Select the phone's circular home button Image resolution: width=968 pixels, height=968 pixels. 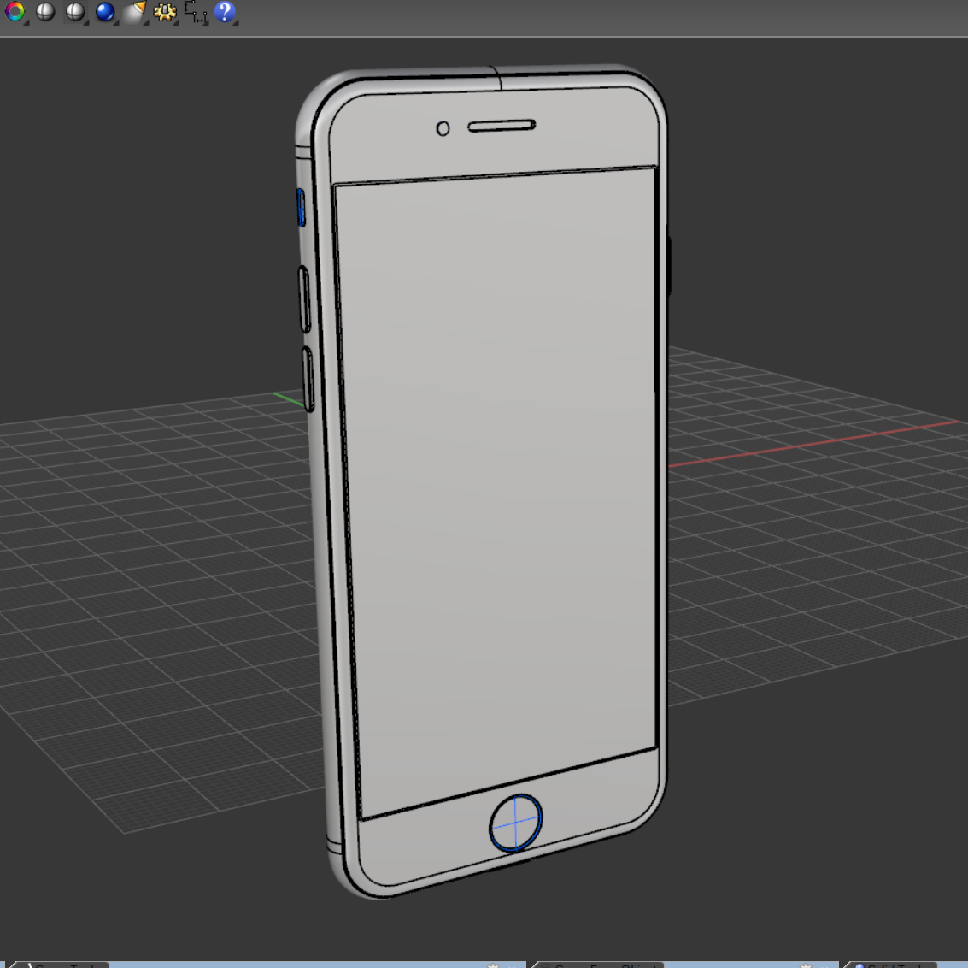pos(515,823)
